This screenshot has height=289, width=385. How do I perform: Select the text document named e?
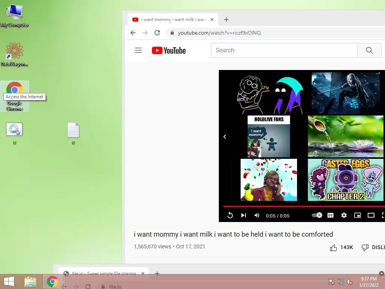73,133
